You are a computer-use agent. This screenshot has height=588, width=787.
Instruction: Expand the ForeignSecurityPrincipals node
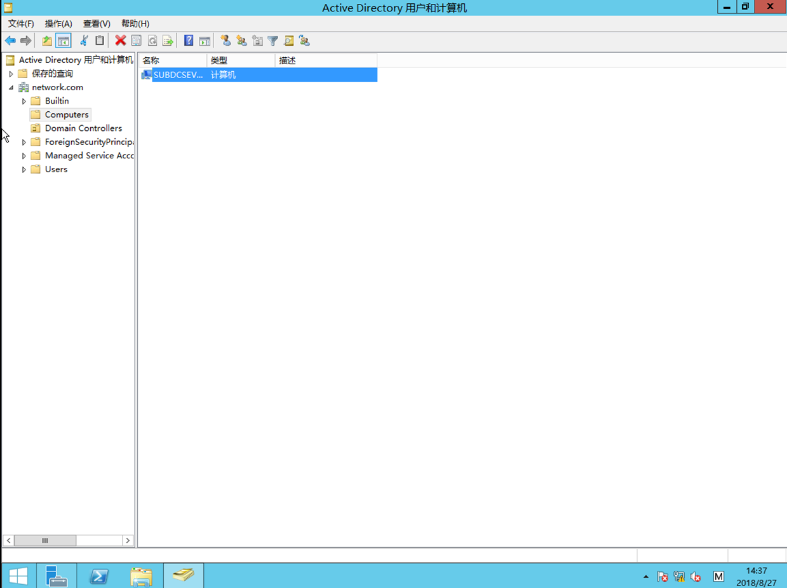[x=24, y=142]
